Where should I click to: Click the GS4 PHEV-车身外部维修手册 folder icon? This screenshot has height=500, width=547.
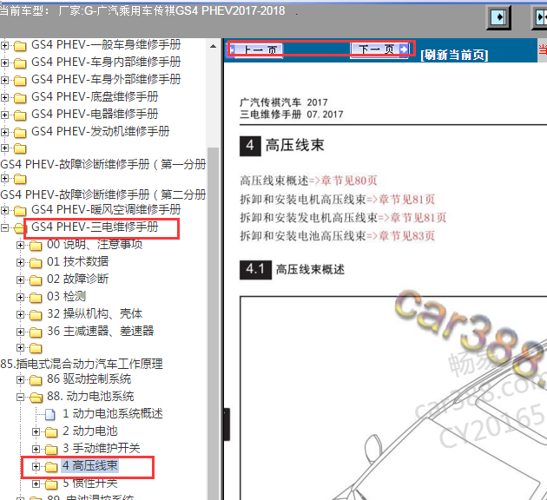pos(20,81)
